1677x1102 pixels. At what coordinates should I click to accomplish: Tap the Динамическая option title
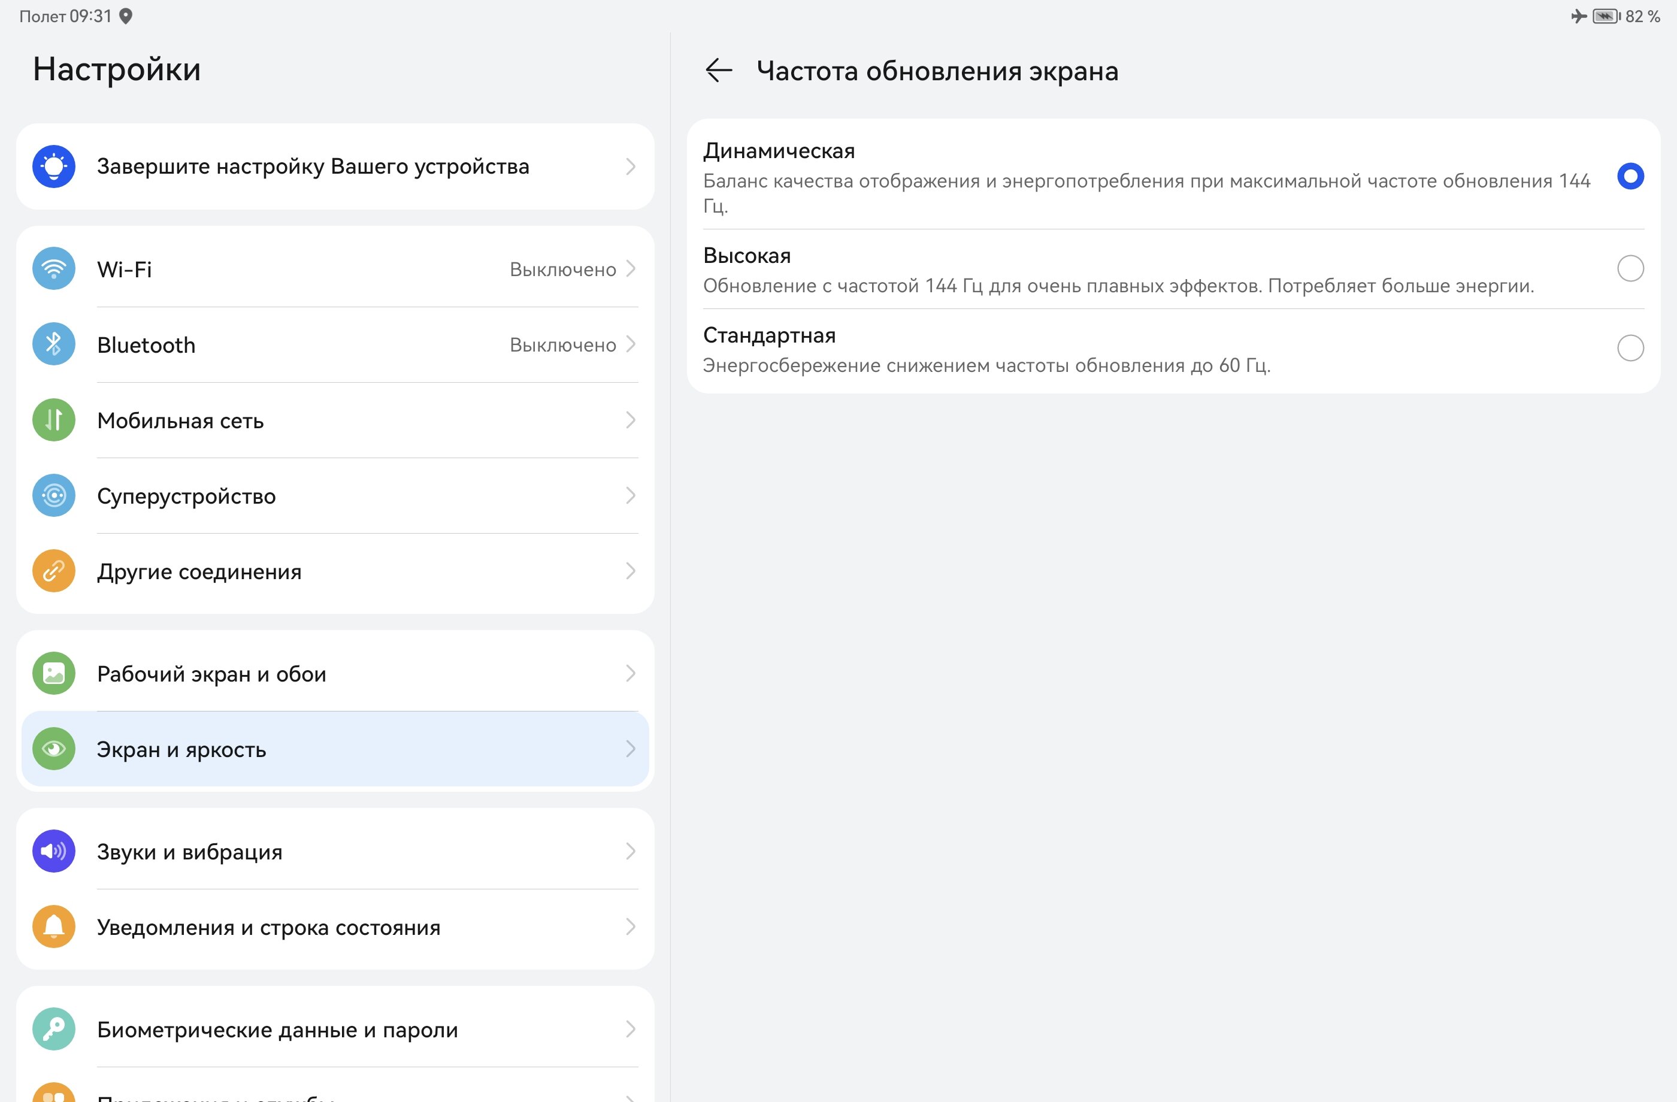coord(779,151)
